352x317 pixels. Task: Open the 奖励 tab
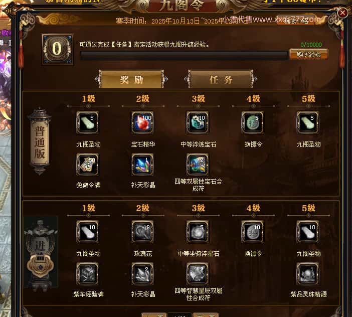131,79
